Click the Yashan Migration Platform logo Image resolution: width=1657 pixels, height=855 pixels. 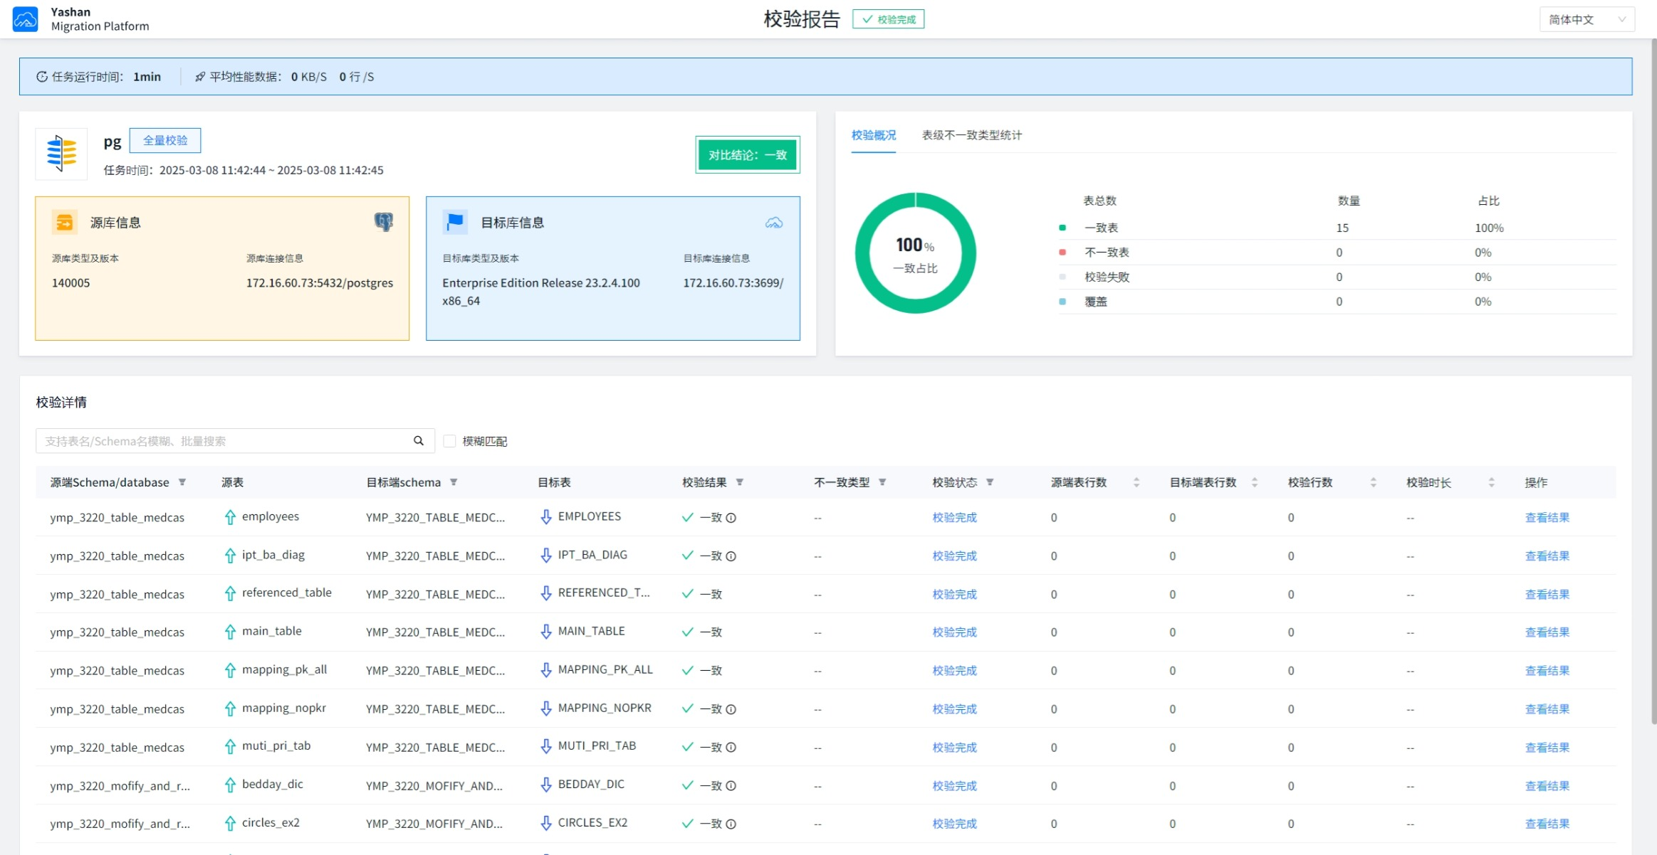(25, 19)
